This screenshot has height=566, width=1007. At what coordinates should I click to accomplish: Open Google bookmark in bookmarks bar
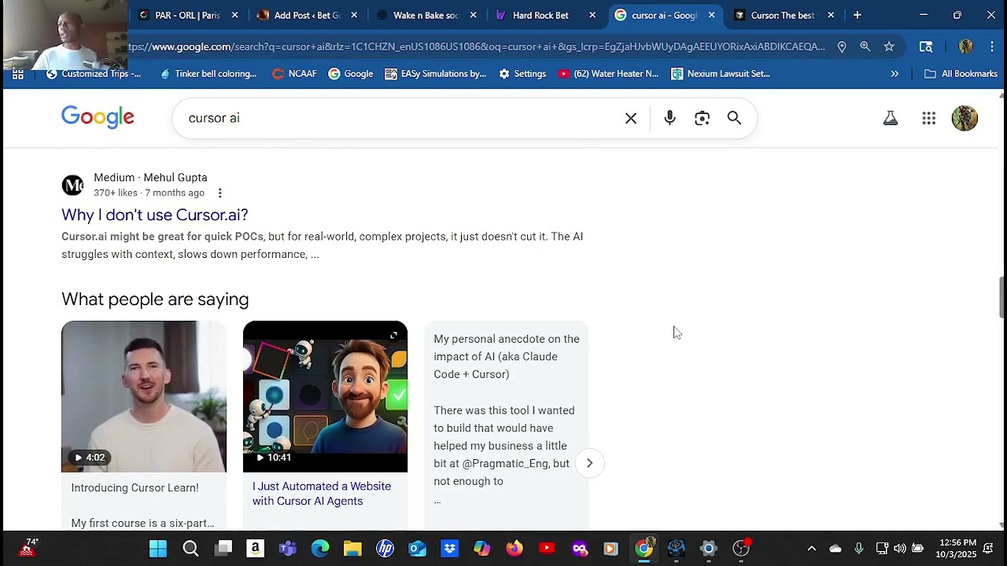tap(351, 74)
